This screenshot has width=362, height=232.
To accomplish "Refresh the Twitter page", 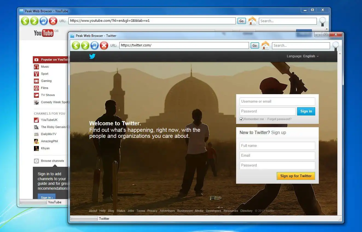I will [95, 46].
